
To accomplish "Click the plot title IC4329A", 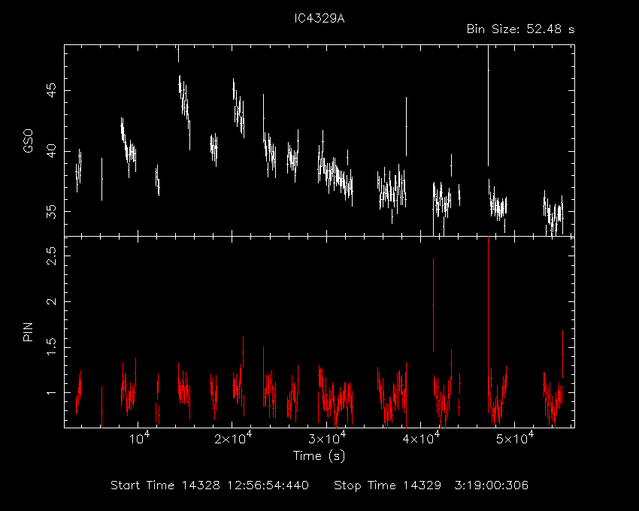I will pos(319,19).
